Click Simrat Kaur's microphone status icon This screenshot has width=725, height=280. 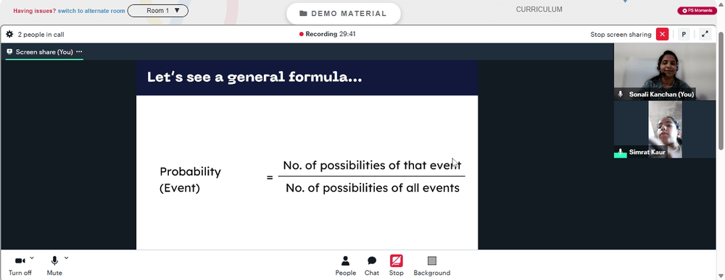click(621, 152)
